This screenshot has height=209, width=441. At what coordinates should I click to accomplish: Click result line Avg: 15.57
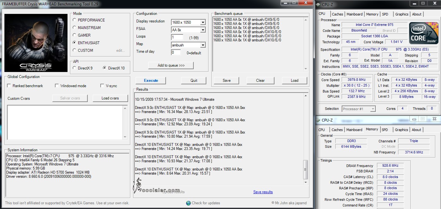tap(173, 173)
